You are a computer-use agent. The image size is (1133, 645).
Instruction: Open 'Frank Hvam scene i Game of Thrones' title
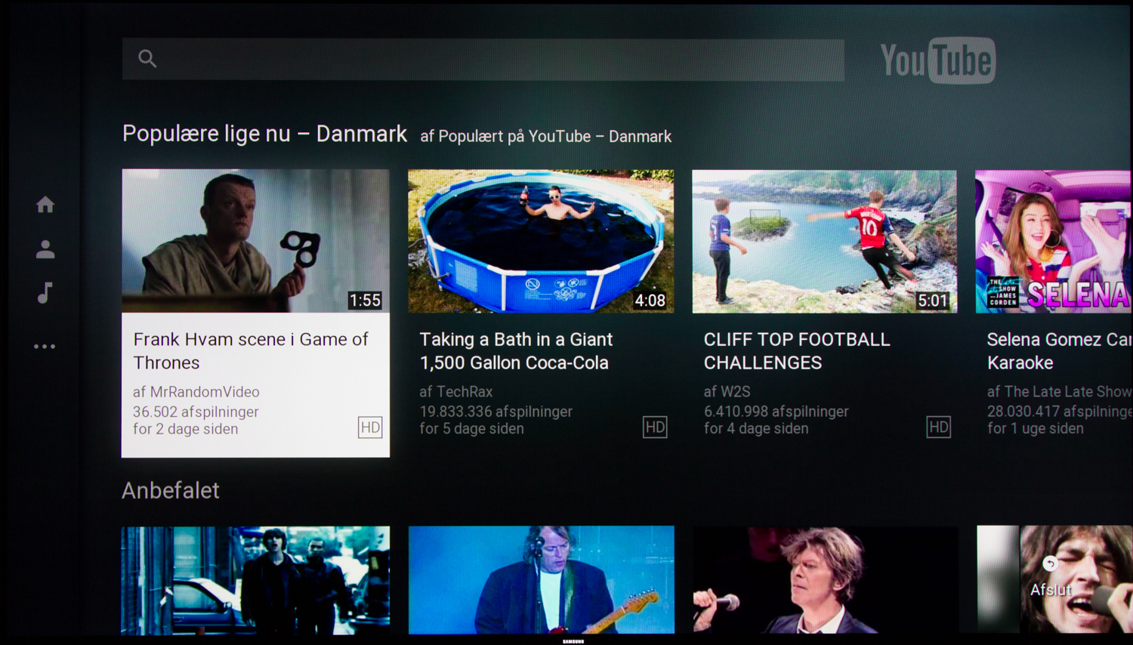point(251,350)
